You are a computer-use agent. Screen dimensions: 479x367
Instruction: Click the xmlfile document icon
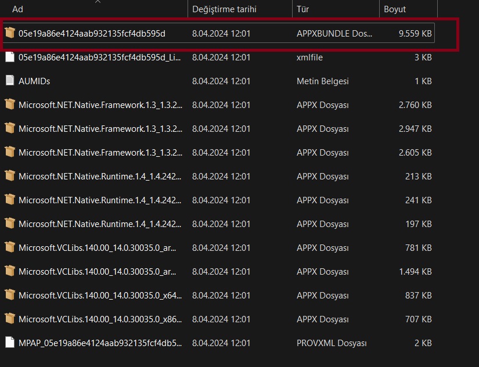9,57
